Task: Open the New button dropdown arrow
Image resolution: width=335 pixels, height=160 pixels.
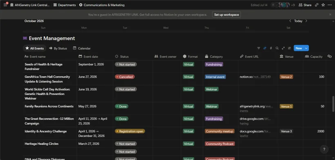Action: click(306, 48)
